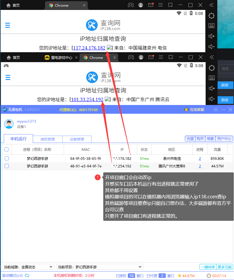Check the second 梦幻西游手游 row checkbox
Viewport: 234px width, 280px height.
6,166
